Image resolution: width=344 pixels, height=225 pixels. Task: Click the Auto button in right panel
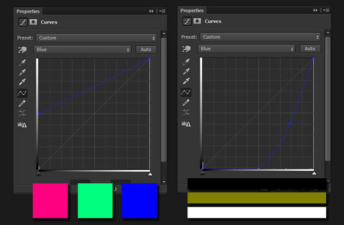[310, 49]
